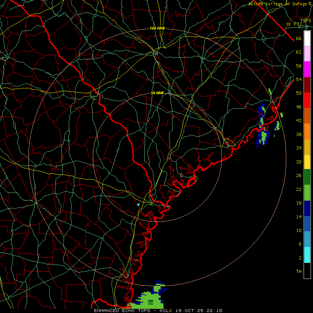The height and width of the screenshot is (313, 313).
Task: Click the '22' legend value
Action: point(299,189)
